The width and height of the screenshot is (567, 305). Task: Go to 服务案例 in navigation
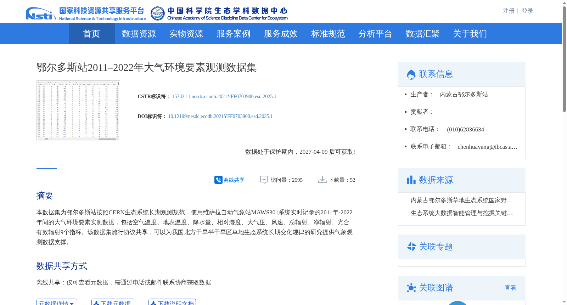click(x=234, y=34)
